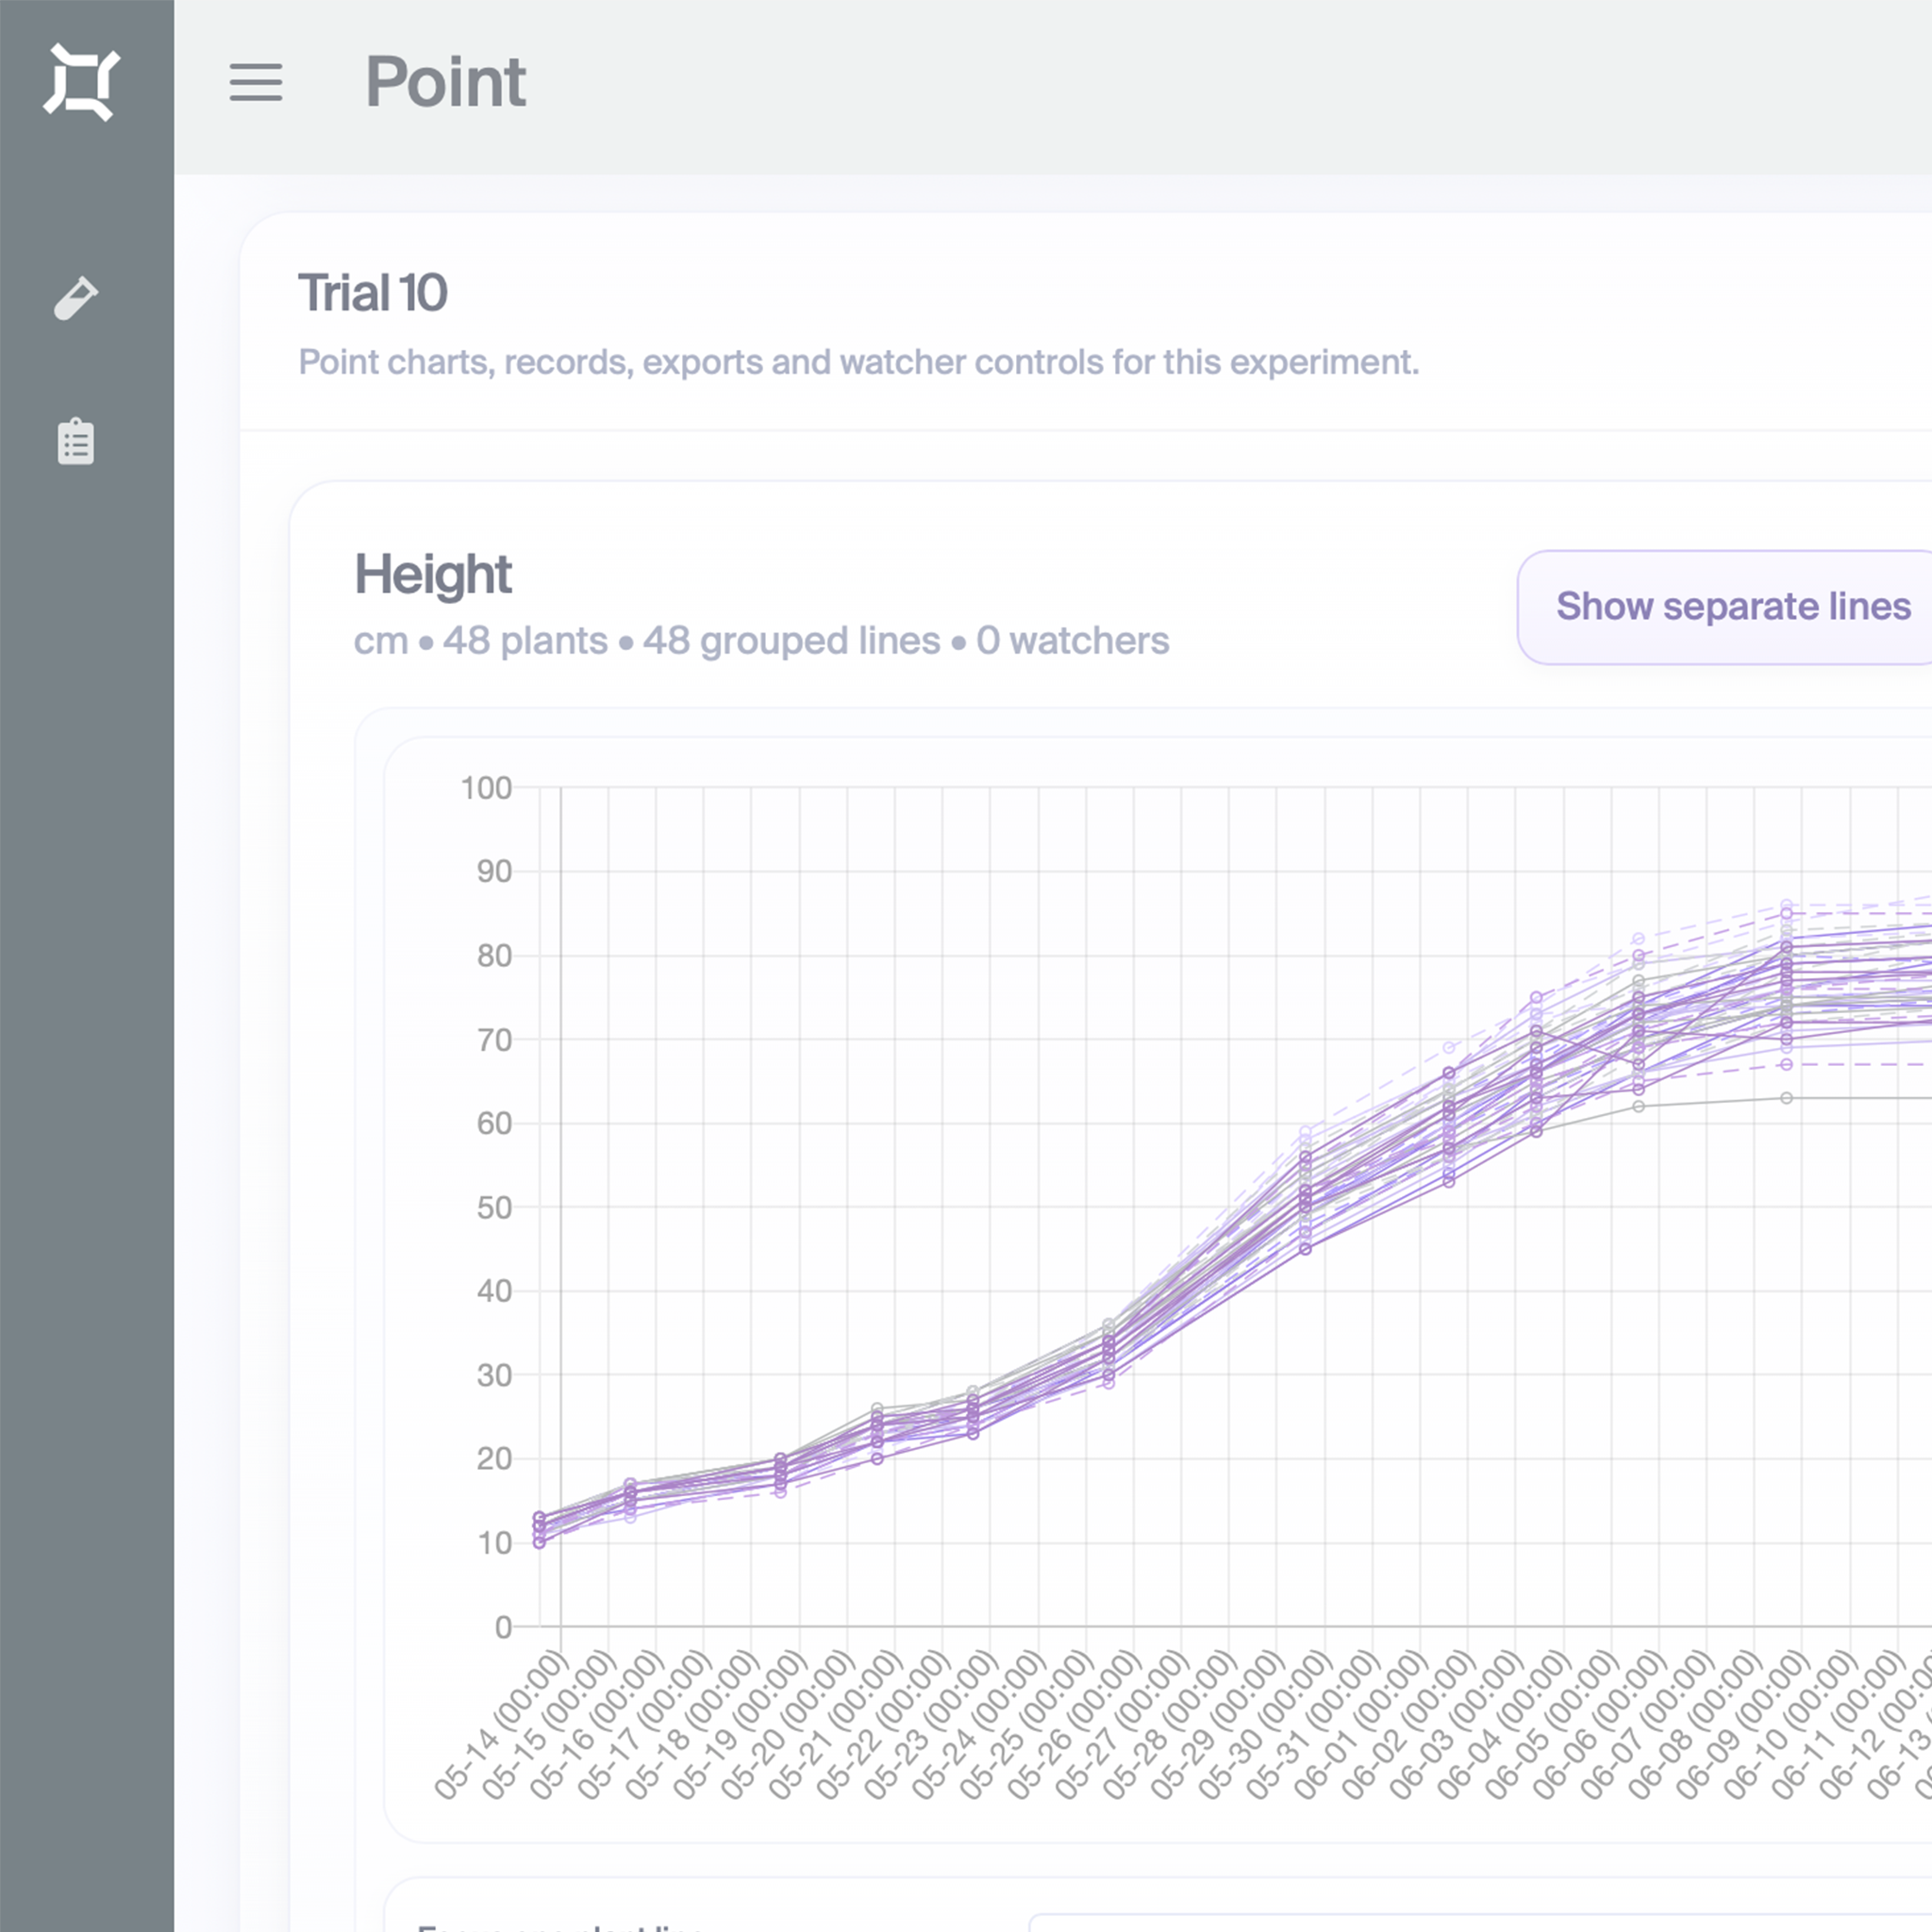The height and width of the screenshot is (1932, 1932).
Task: Click the 30 y-axis label
Action: click(494, 1375)
